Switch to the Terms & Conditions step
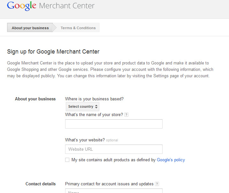 pyautogui.click(x=78, y=28)
